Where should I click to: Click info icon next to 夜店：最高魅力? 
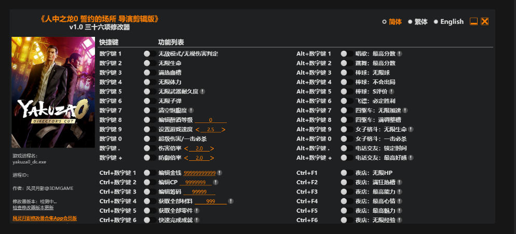pos(399,210)
